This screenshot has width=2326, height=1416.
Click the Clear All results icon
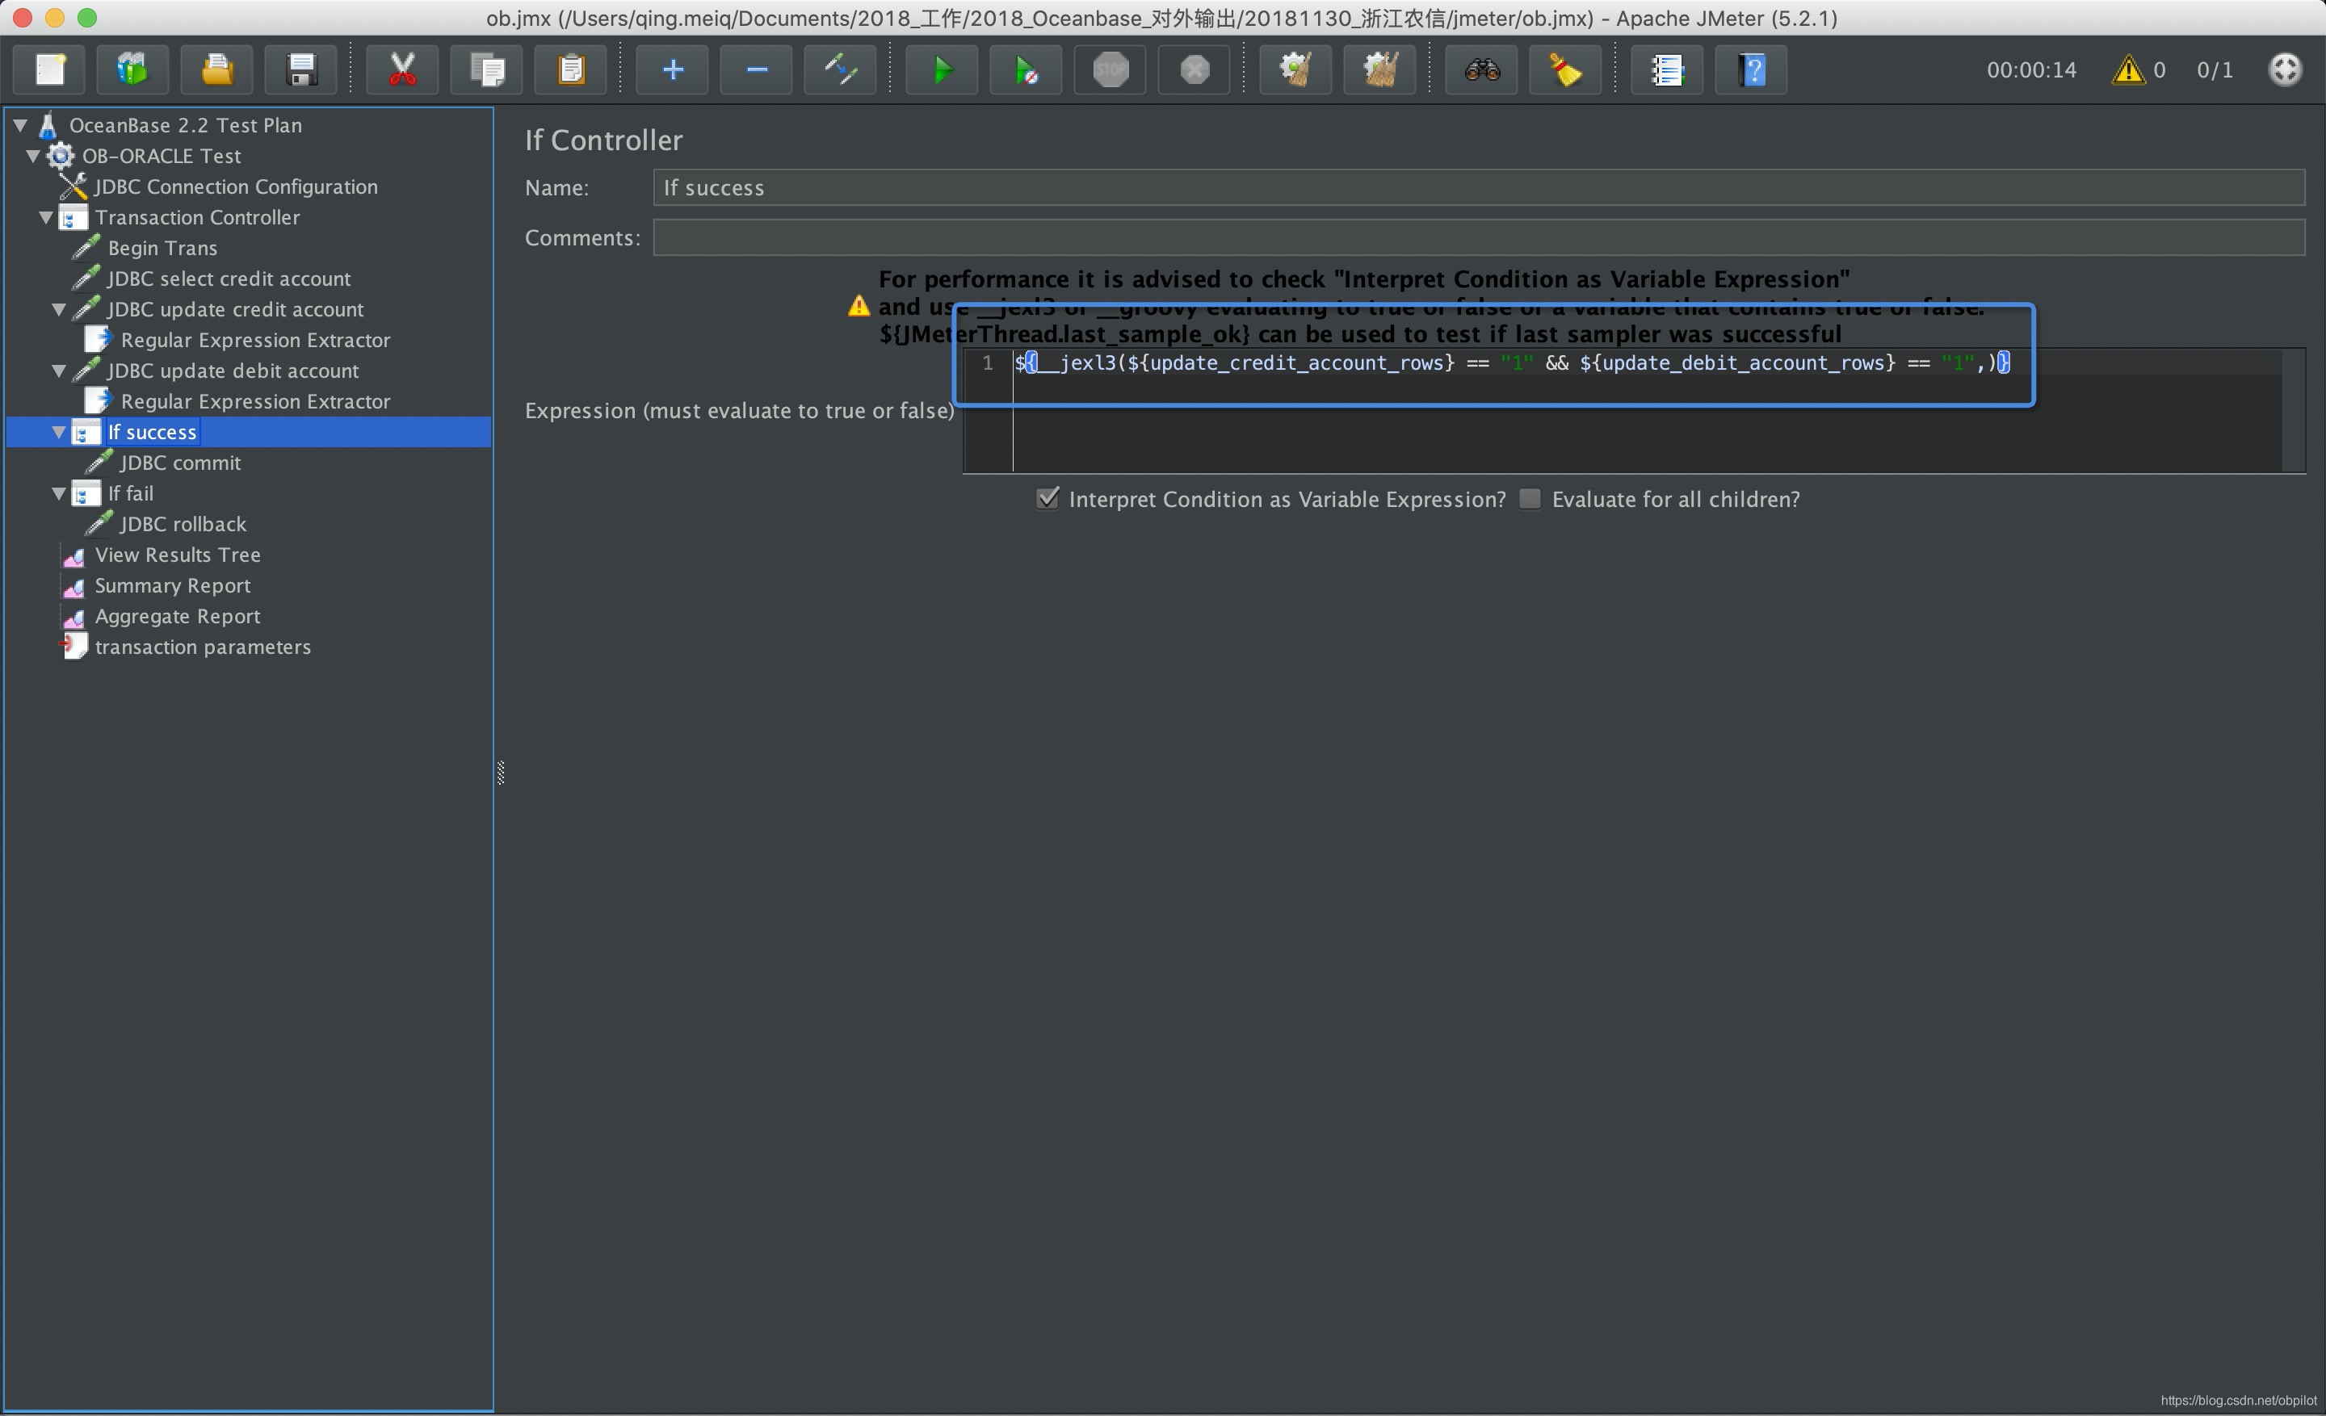(x=1380, y=69)
